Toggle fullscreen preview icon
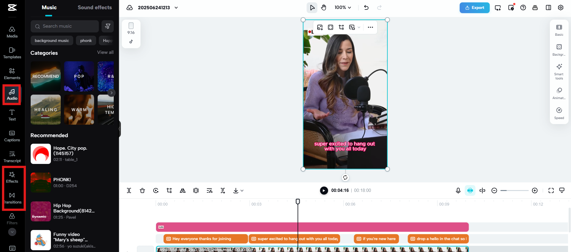 pos(551,190)
